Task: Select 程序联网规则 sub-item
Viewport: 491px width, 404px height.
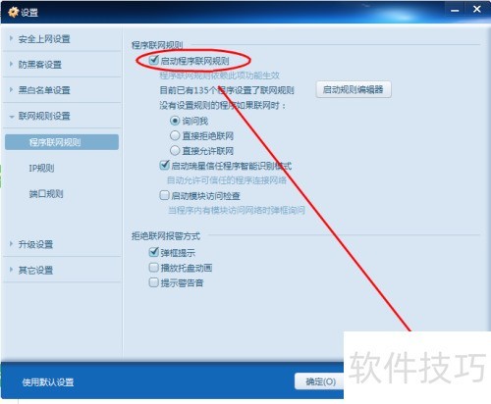Action: coord(62,142)
